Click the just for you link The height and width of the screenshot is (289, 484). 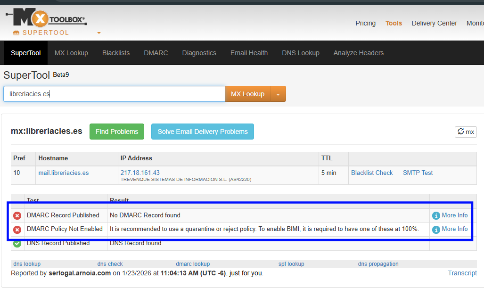(x=246, y=273)
